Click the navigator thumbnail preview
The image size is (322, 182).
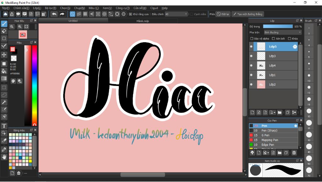(x=23, y=35)
